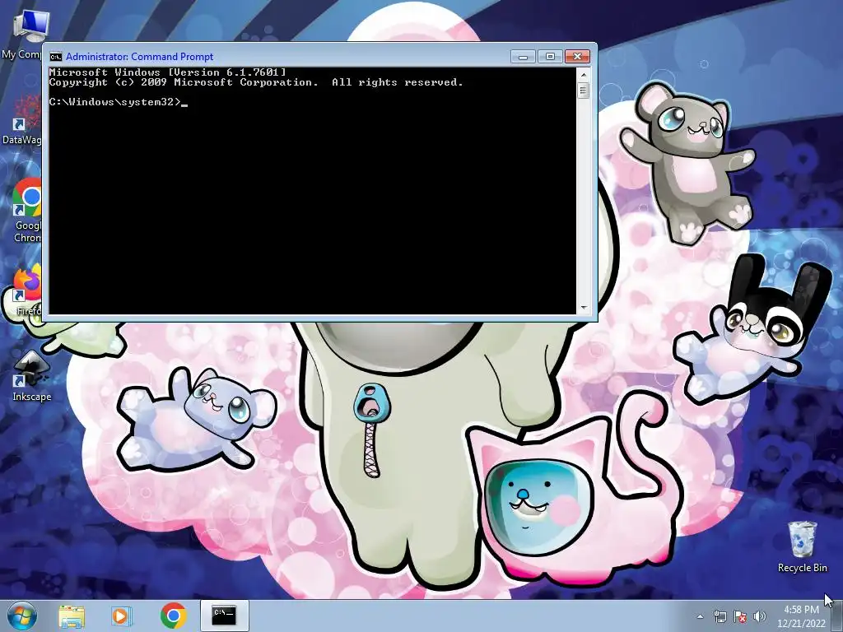The height and width of the screenshot is (632, 843).
Task: Click the Copyright 2009 Microsoft line
Action: pos(256,82)
